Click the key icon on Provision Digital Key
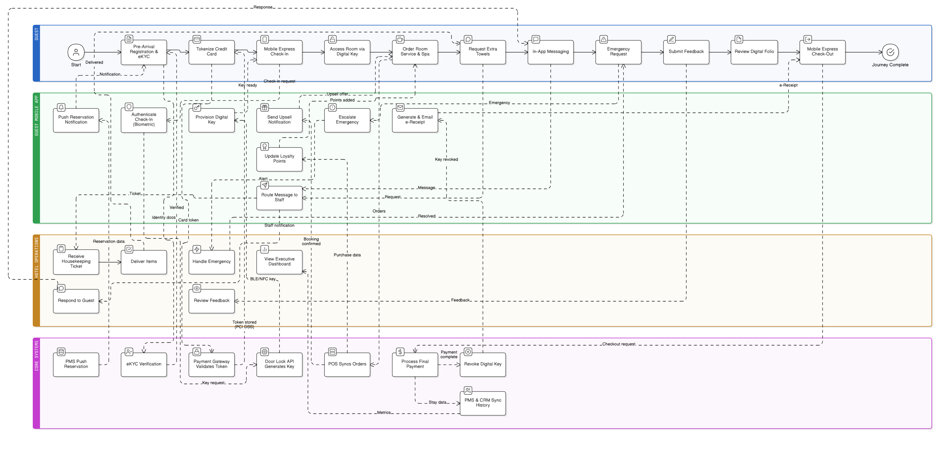The image size is (940, 455). coord(196,108)
